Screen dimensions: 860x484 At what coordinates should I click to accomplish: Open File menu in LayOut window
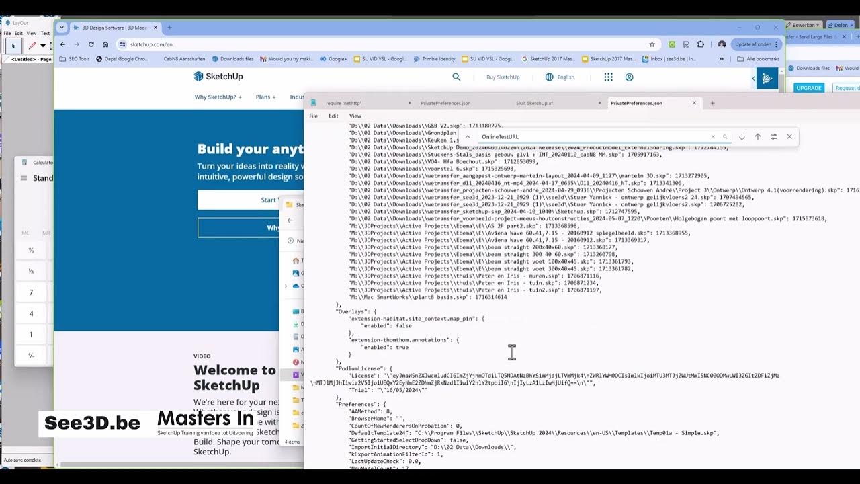[x=7, y=33]
